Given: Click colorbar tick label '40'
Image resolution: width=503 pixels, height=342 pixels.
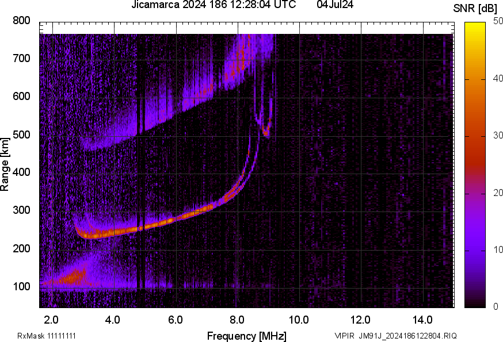Looking at the screenshot, I should 498,78.
